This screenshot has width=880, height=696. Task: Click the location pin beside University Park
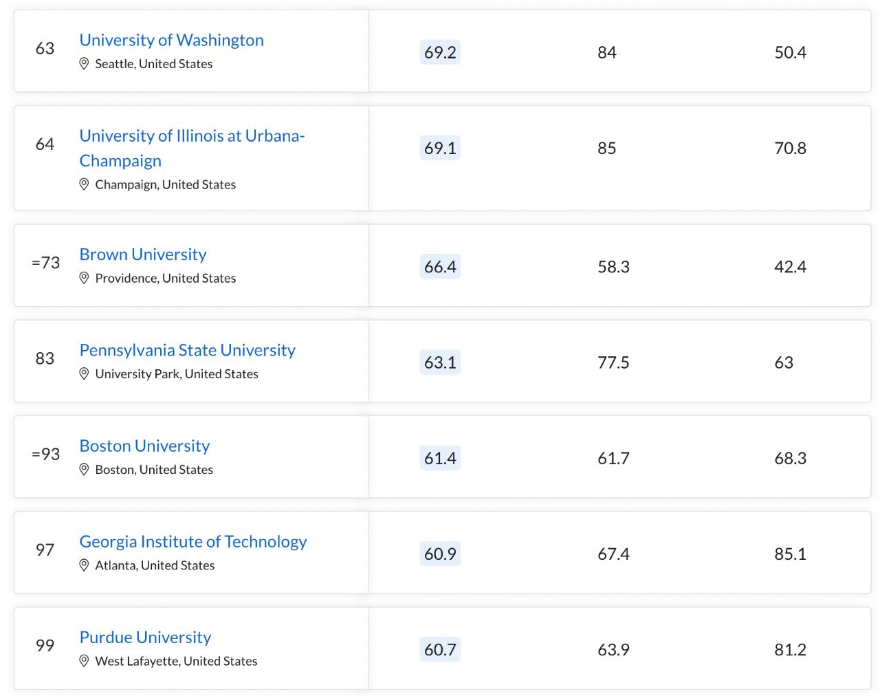(x=84, y=373)
